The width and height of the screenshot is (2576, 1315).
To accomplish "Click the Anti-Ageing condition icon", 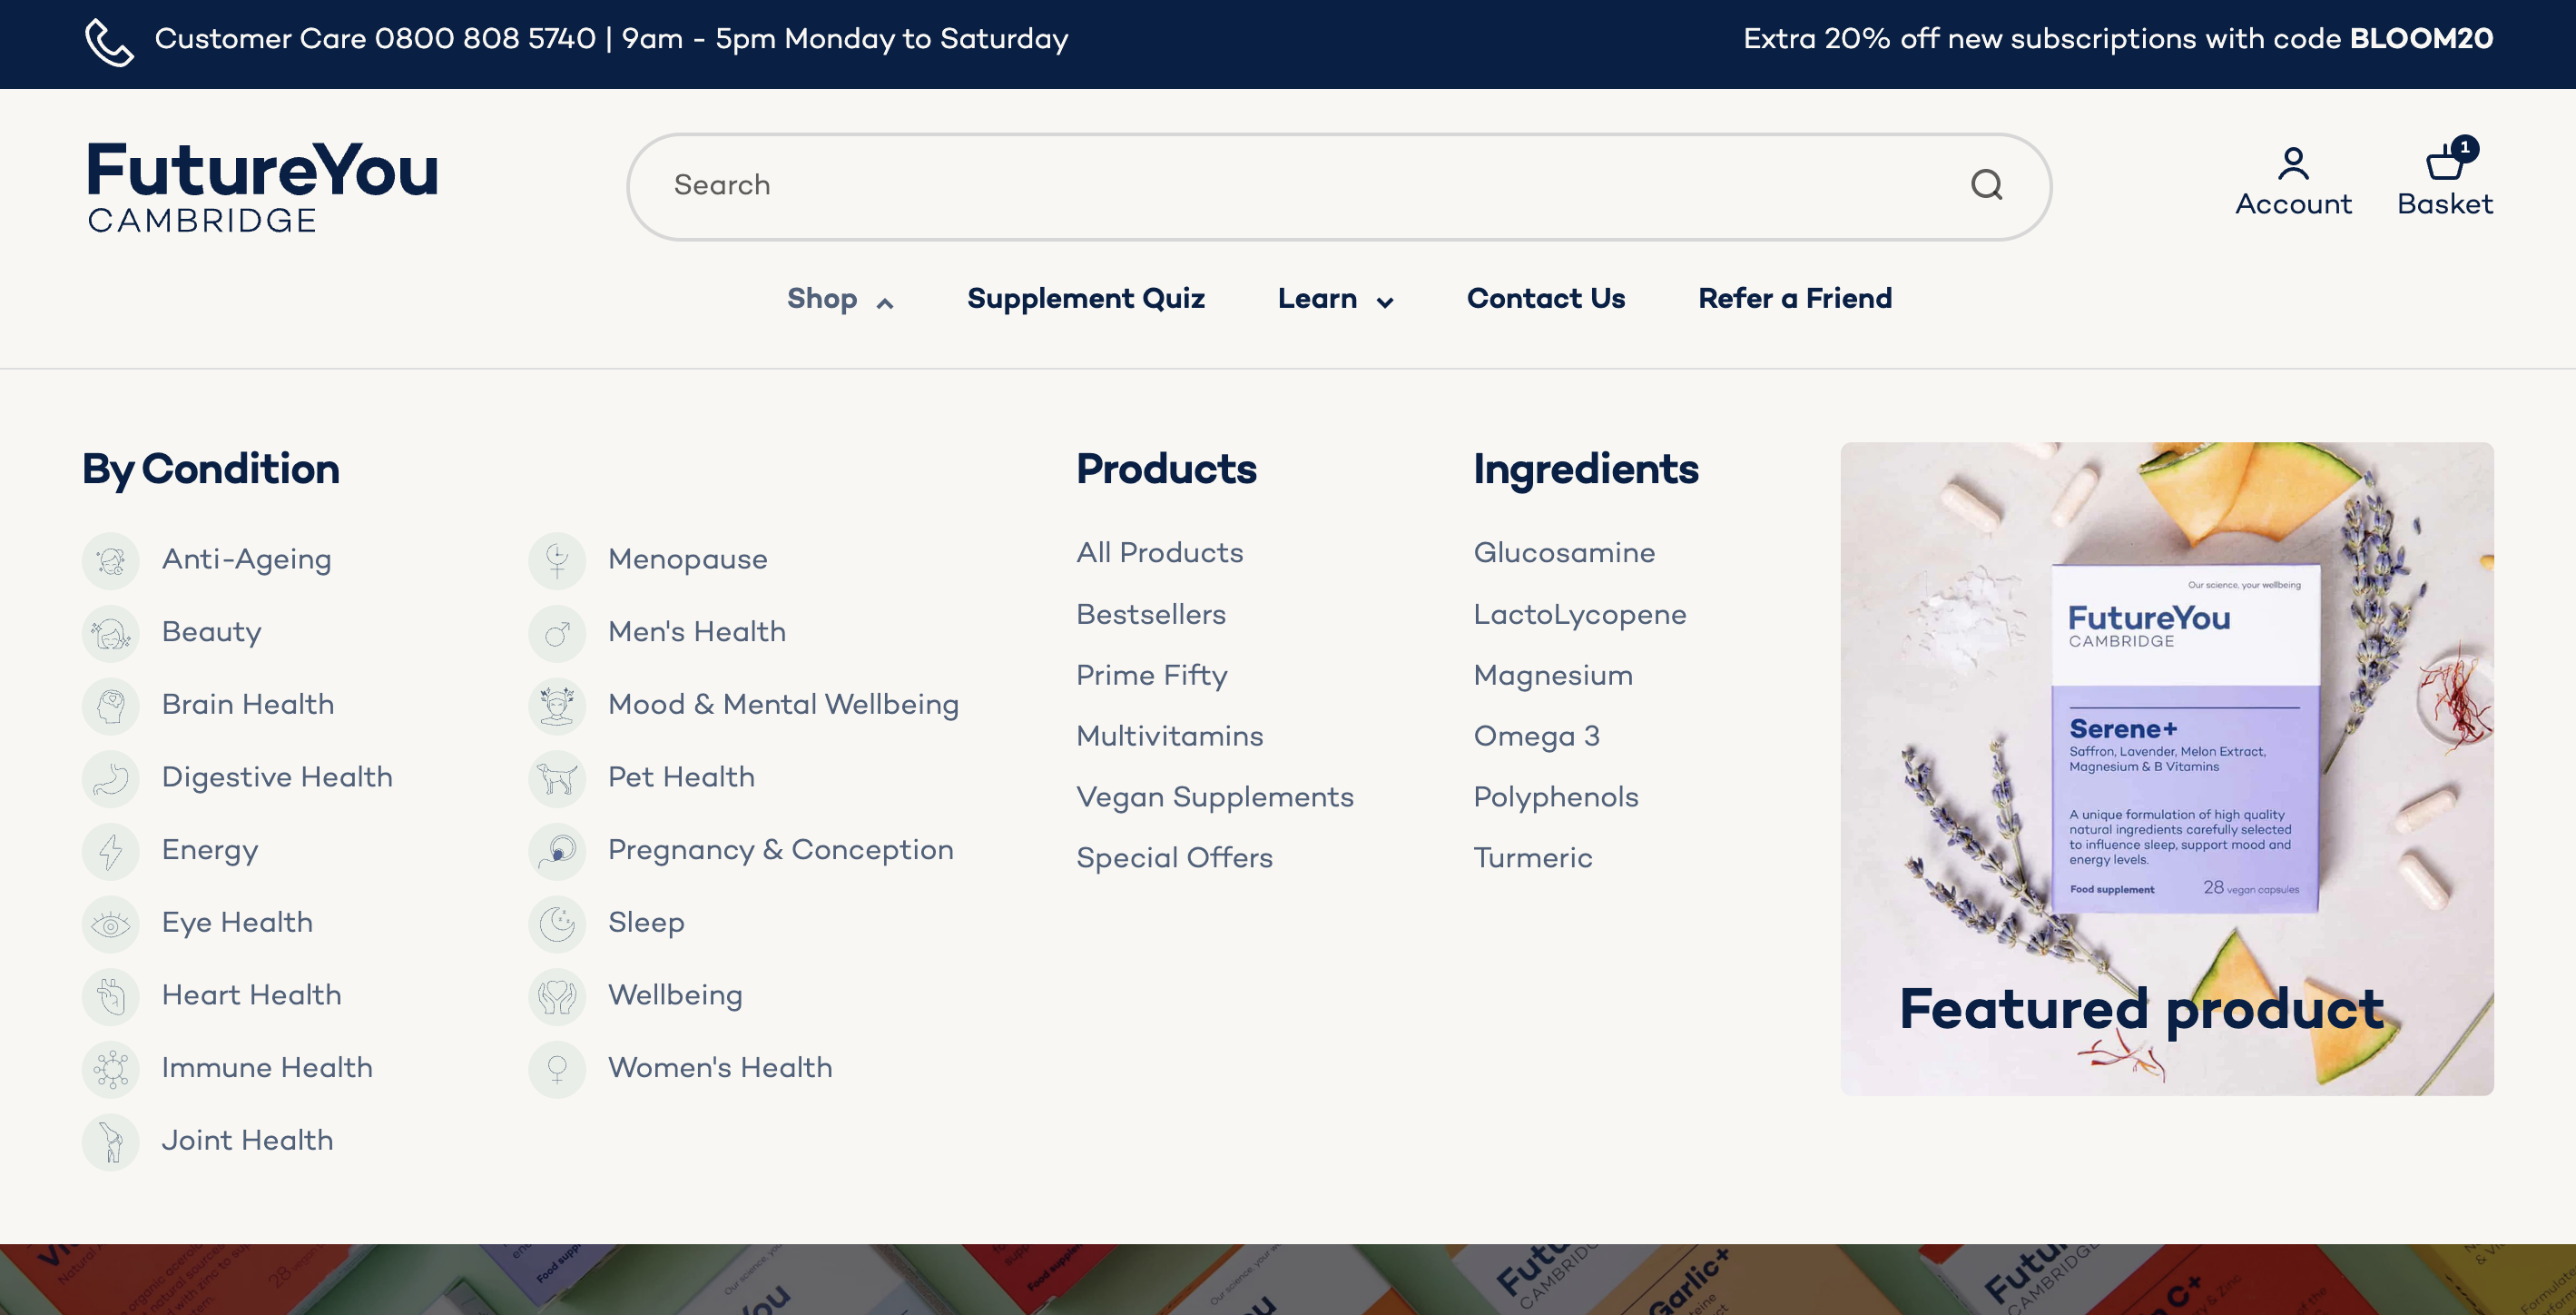I will pos(111,560).
